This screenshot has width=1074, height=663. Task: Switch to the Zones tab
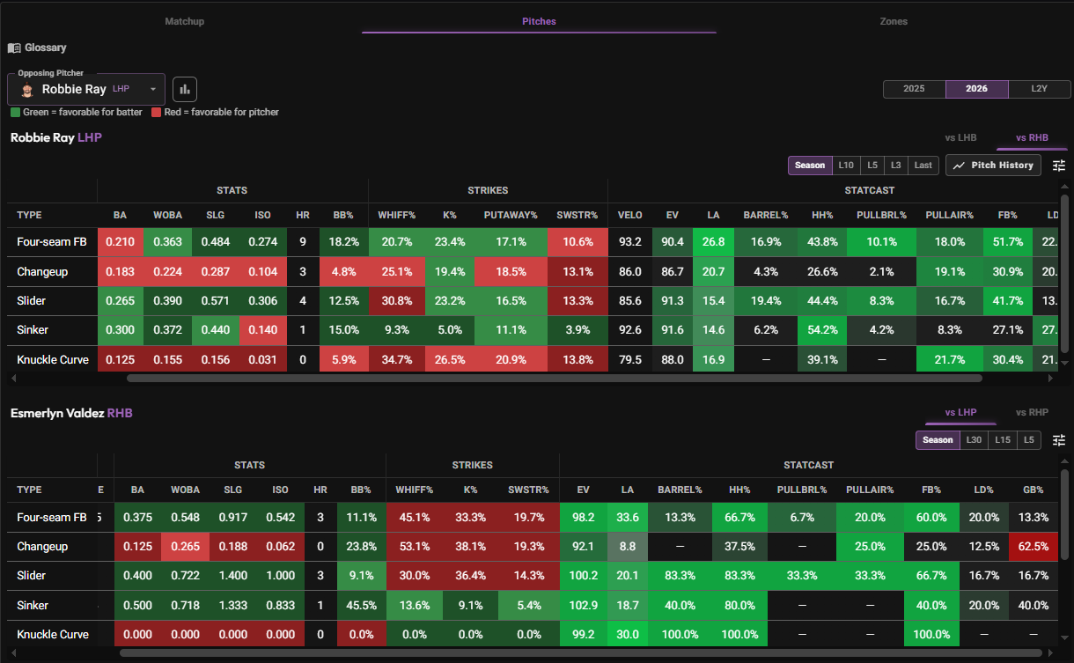coord(894,21)
